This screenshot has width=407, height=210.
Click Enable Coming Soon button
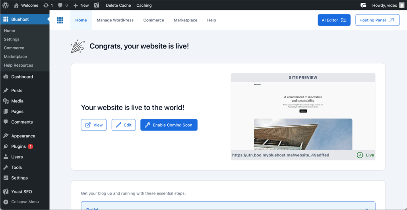169,125
